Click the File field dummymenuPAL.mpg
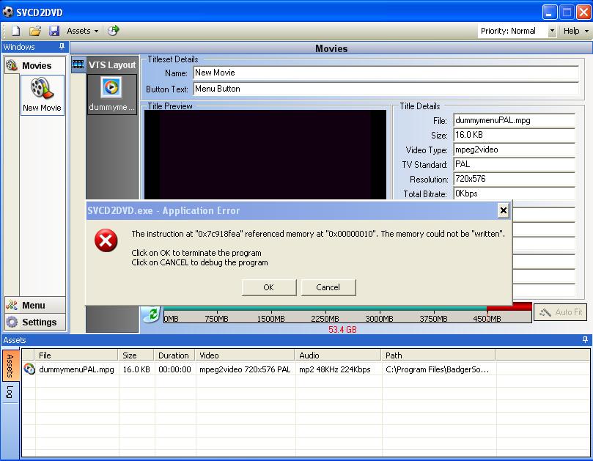593x461 pixels. (514, 120)
